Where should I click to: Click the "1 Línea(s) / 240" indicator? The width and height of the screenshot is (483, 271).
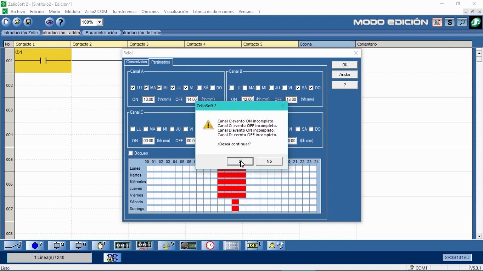pyautogui.click(x=49, y=257)
